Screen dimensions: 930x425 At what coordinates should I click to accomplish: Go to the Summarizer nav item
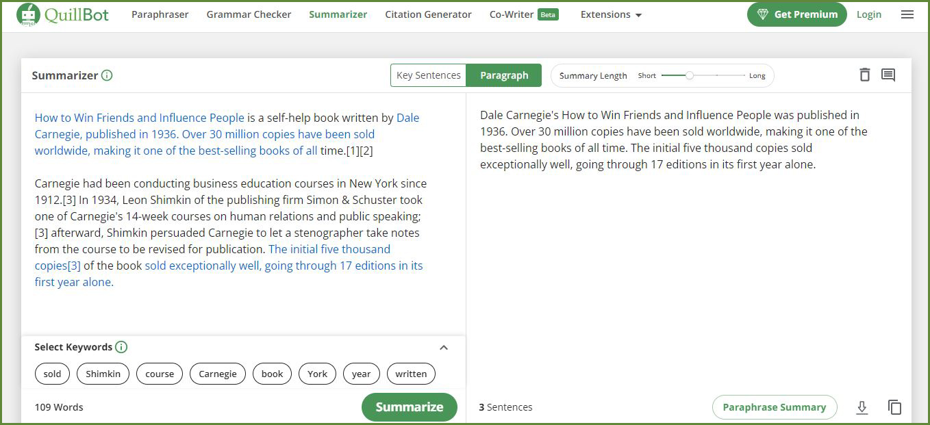[x=338, y=14]
